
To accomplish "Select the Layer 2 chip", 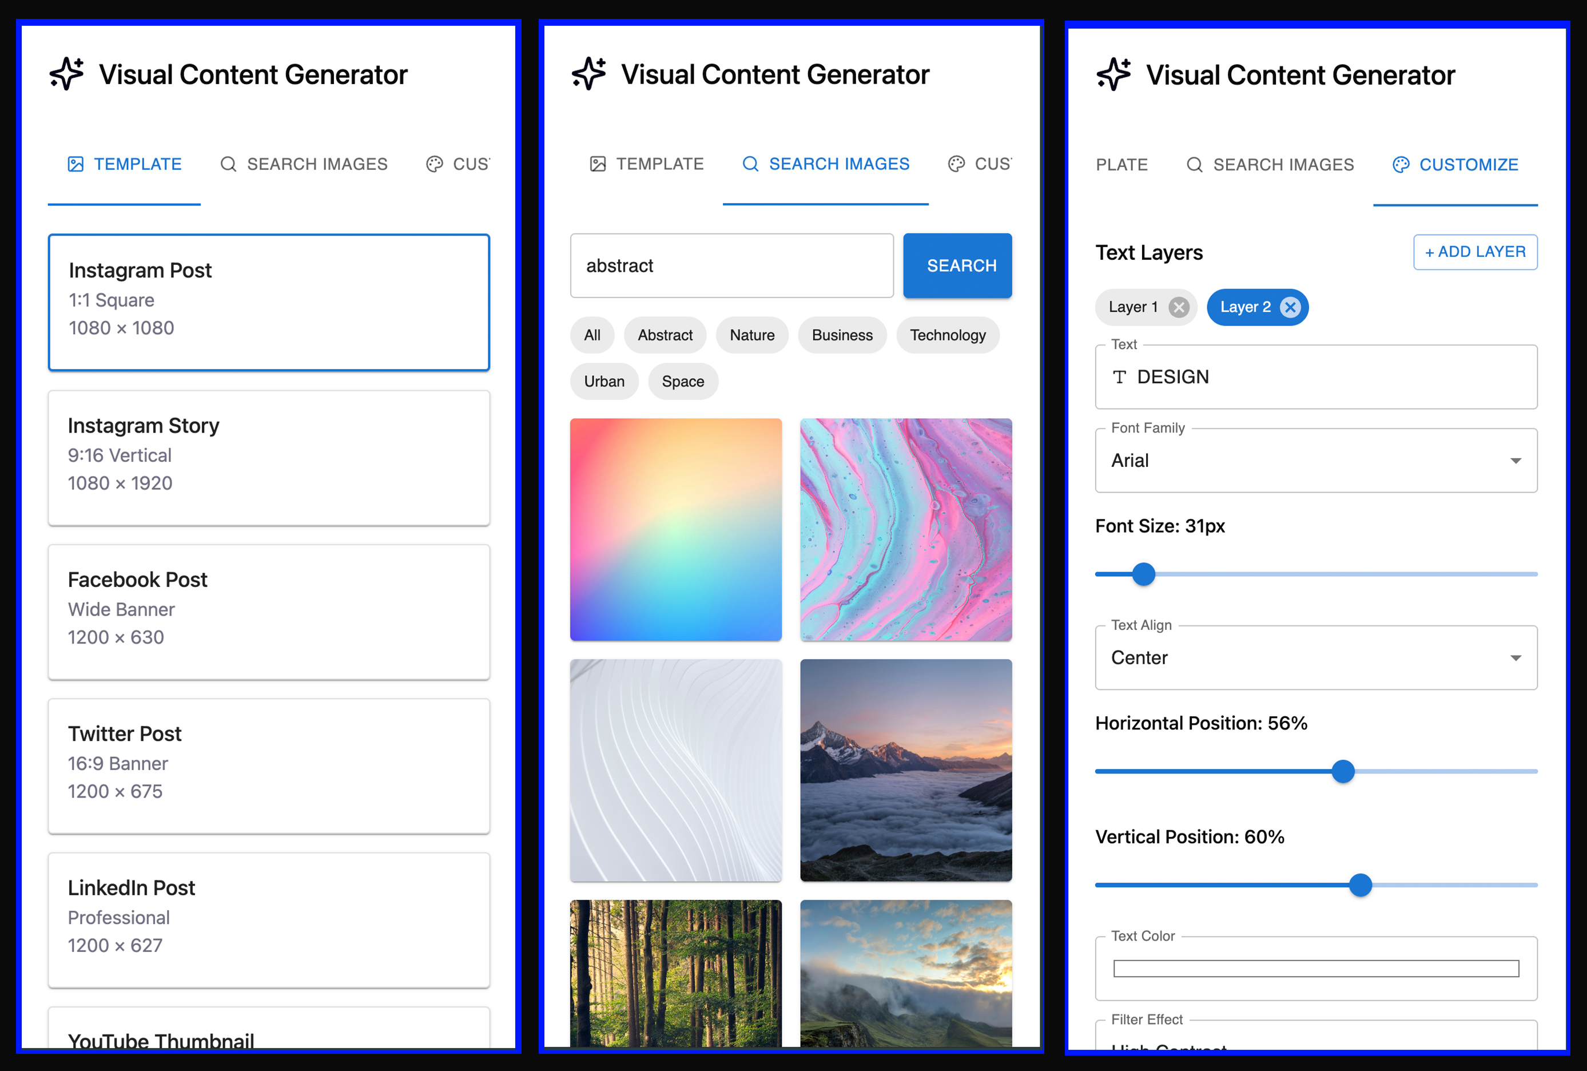I will pos(1258,307).
